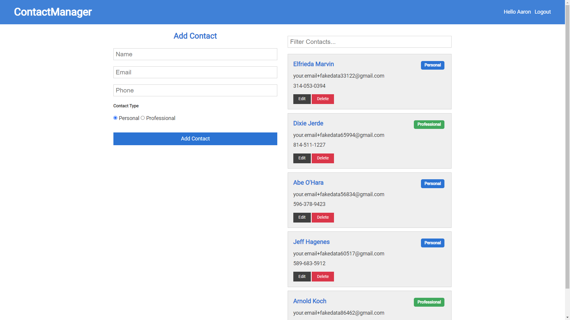Click the Filter Contacts search box
This screenshot has height=320, width=570.
click(x=369, y=42)
